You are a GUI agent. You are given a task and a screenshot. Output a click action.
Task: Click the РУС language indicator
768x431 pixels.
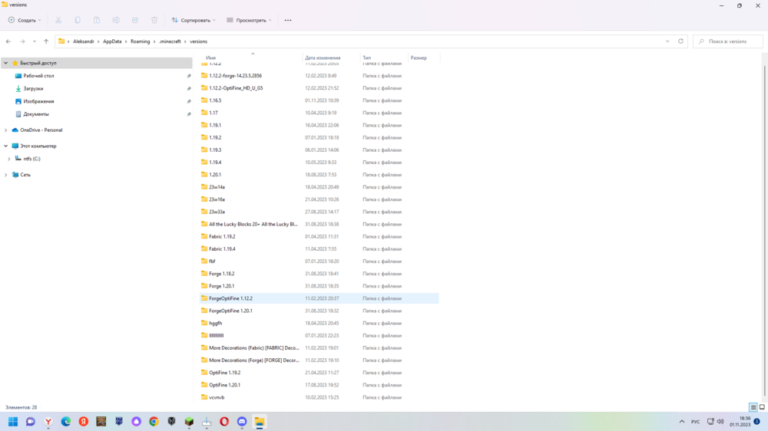click(696, 421)
